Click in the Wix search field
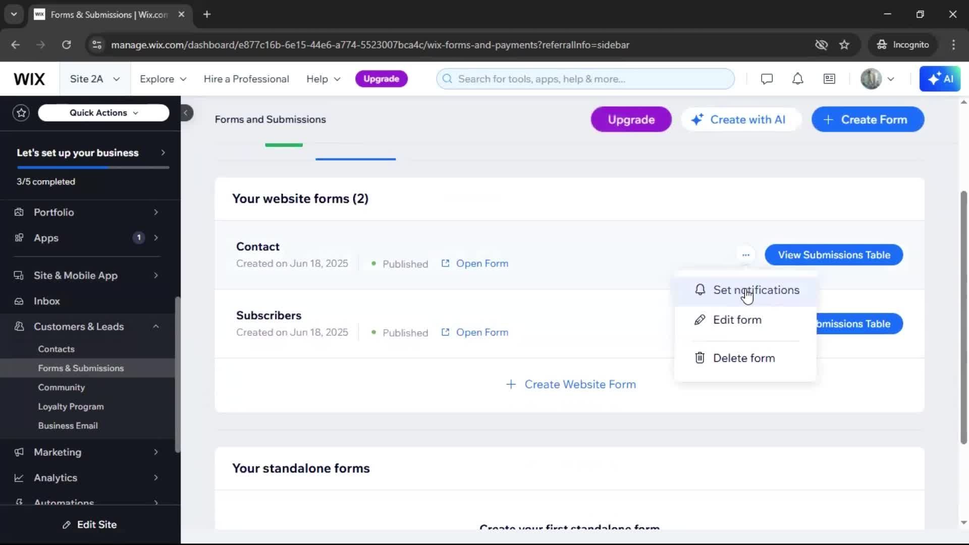The width and height of the screenshot is (969, 545). 585,79
